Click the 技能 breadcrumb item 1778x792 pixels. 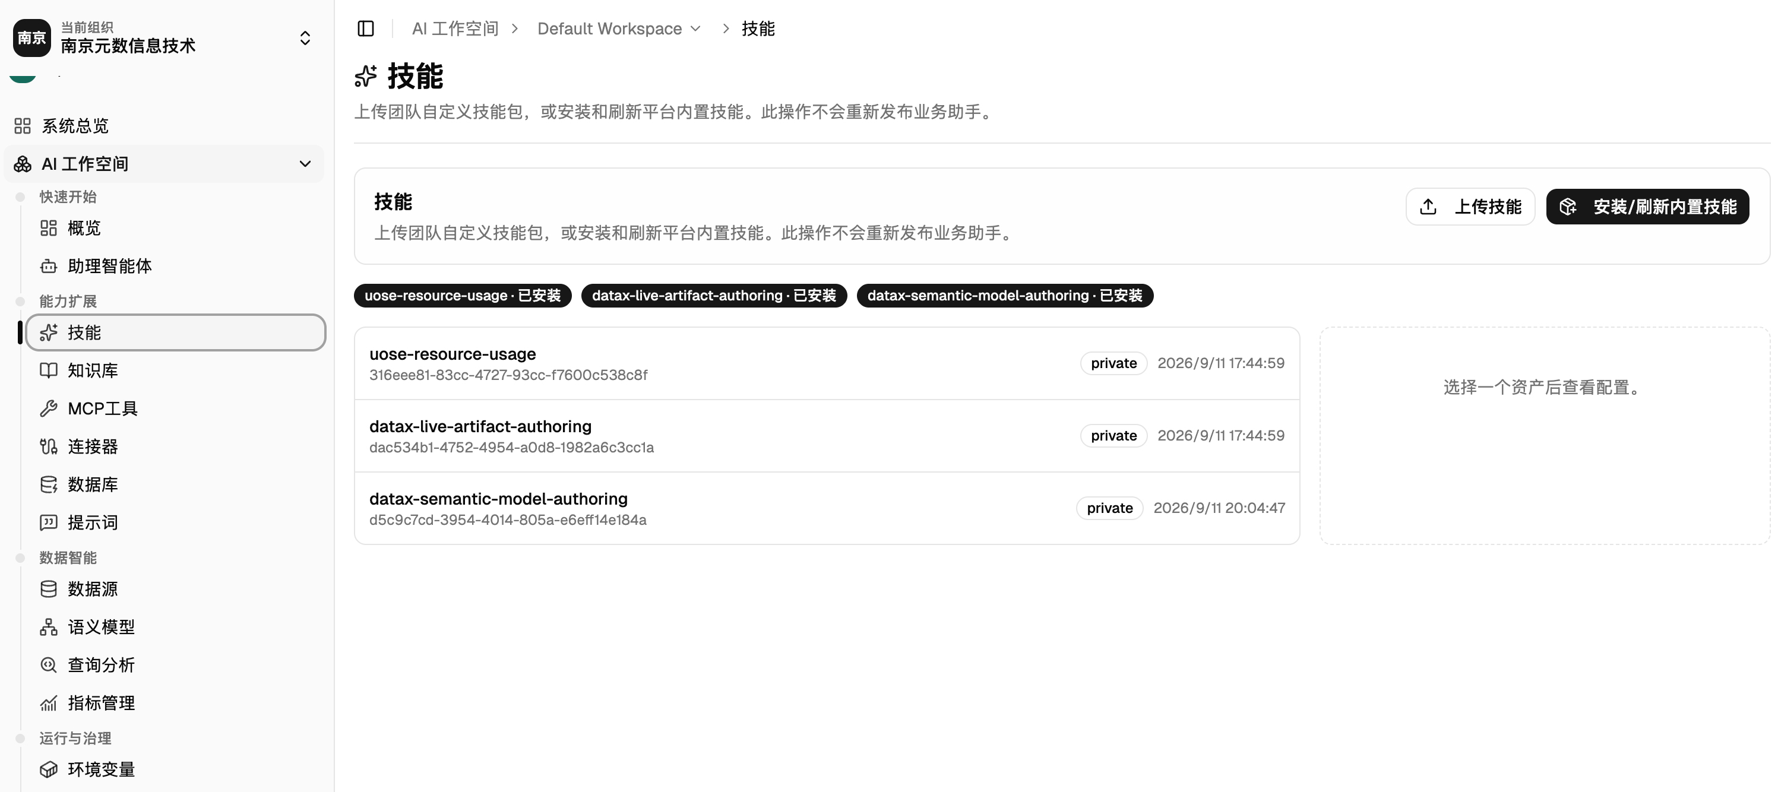758,28
